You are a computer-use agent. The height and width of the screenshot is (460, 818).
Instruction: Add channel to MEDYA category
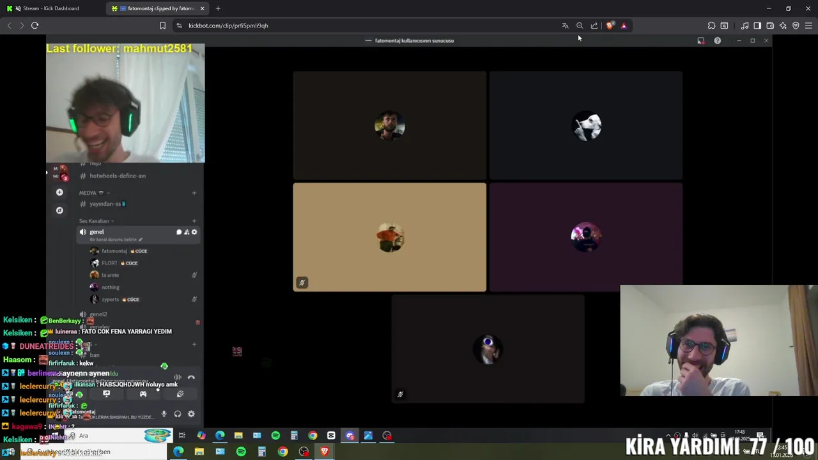194,192
